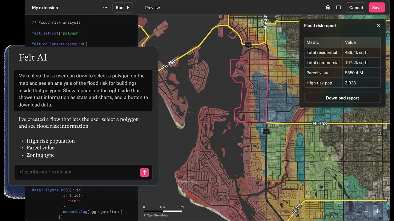The height and width of the screenshot is (221, 394).
Task: Select the Metric column header
Action: pyautogui.click(x=323, y=42)
